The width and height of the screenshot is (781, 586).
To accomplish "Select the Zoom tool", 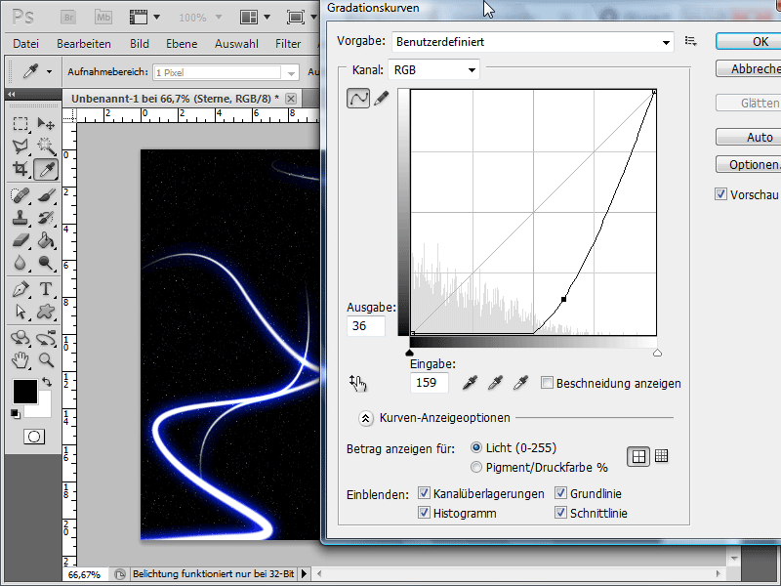I will (x=46, y=360).
